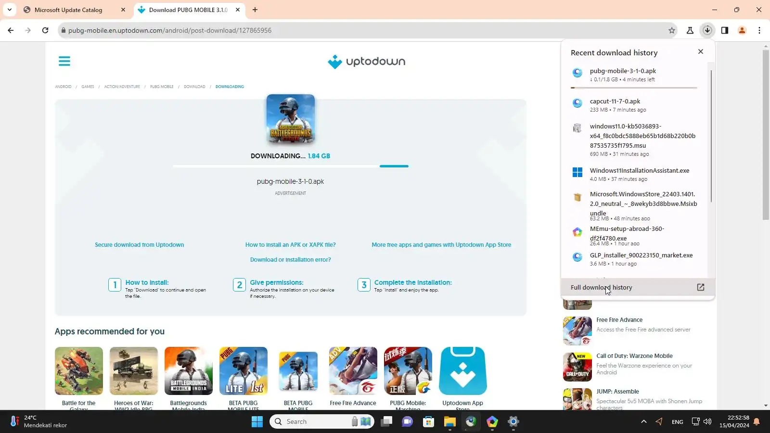Open the windows11.0-kb5036893 msu download

(x=634, y=140)
